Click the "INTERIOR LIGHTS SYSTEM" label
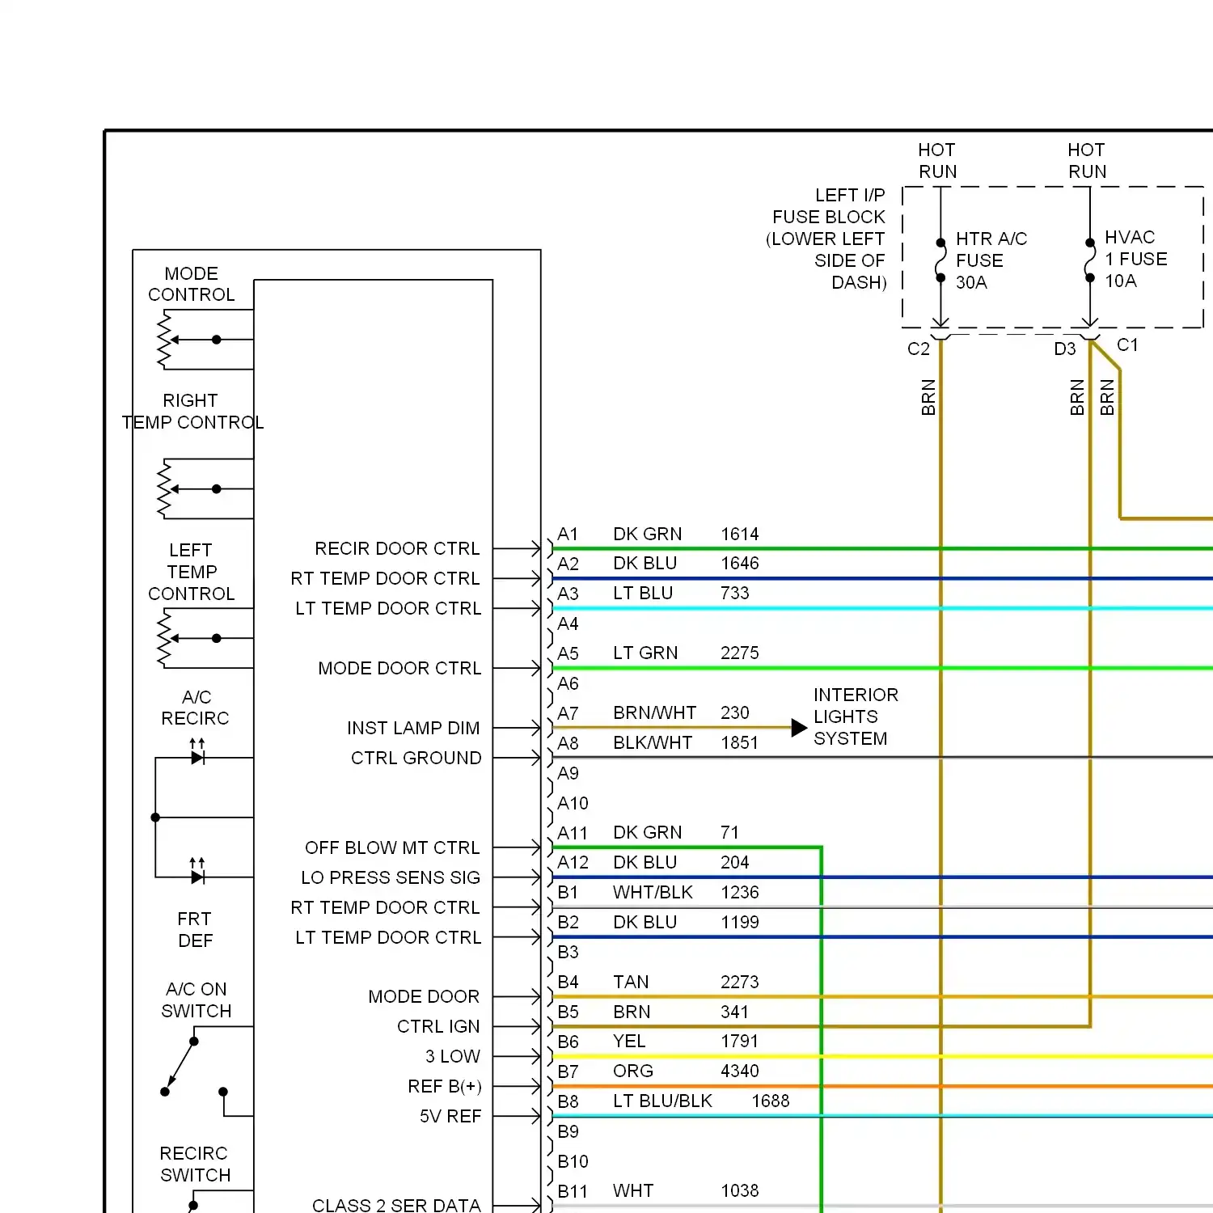1213x1213 pixels. pyautogui.click(x=856, y=716)
